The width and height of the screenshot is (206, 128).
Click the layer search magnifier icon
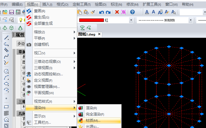point(11,20)
